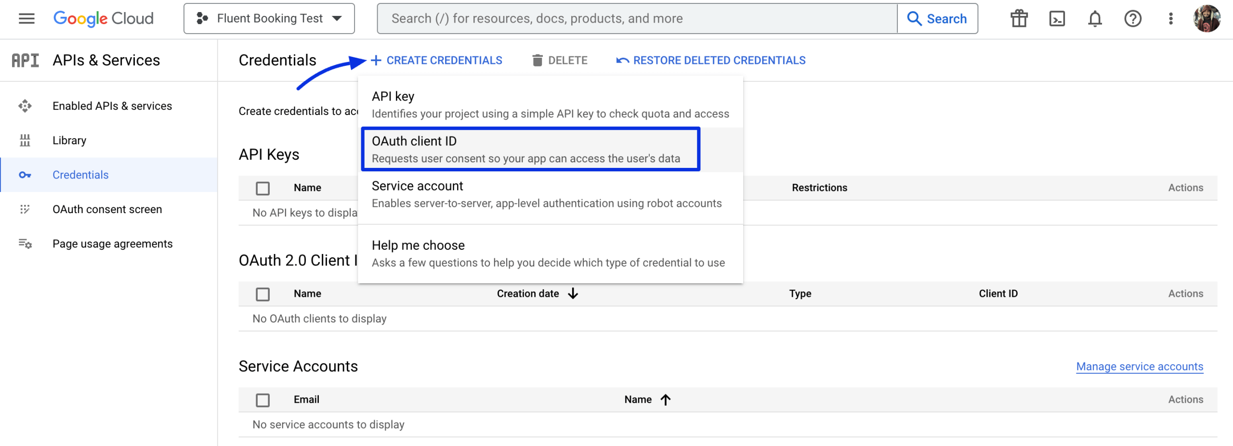Click the gift free trial icon
The width and height of the screenshot is (1233, 446).
(1019, 19)
